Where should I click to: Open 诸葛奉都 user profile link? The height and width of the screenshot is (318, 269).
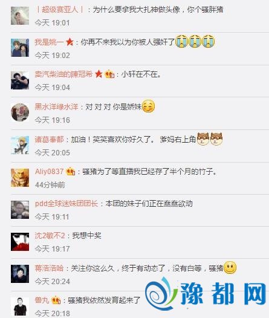49,139
